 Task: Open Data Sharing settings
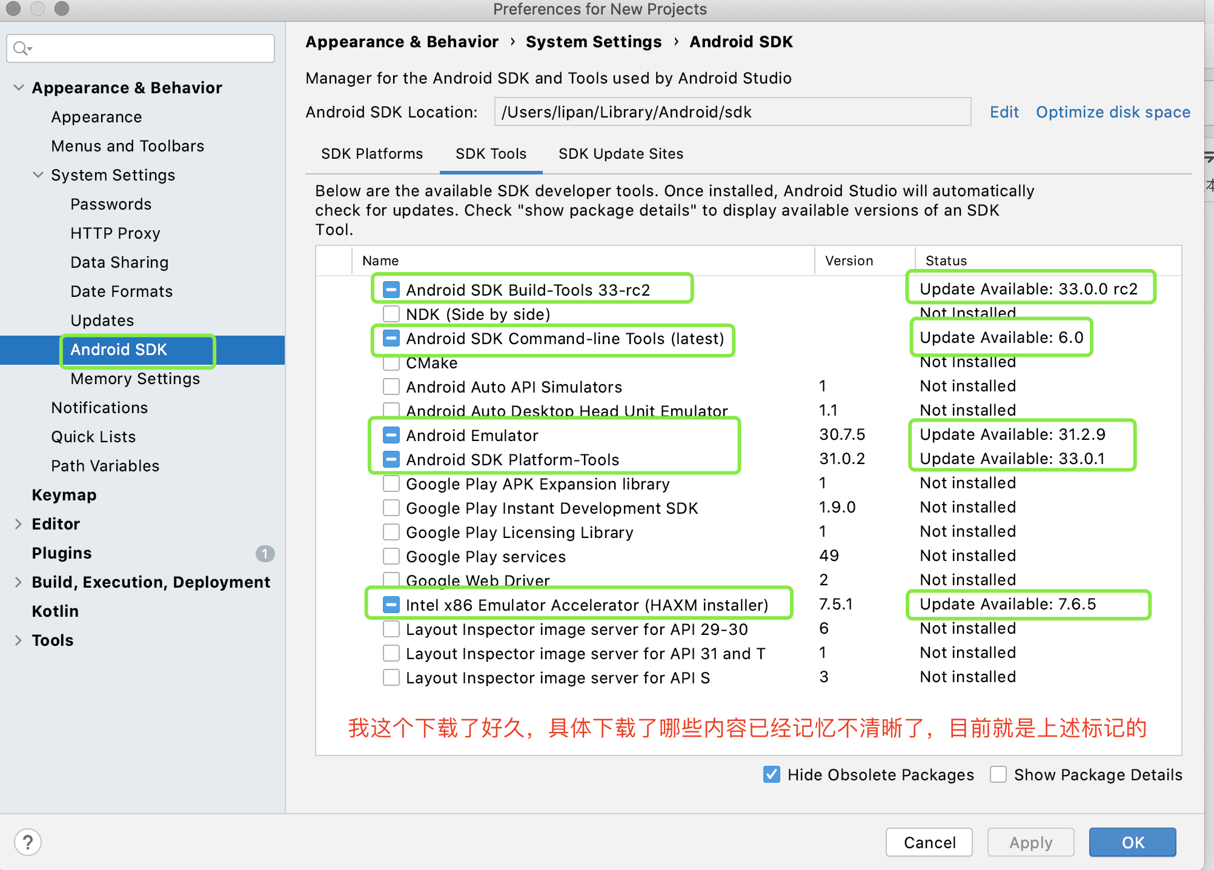pyautogui.click(x=119, y=262)
